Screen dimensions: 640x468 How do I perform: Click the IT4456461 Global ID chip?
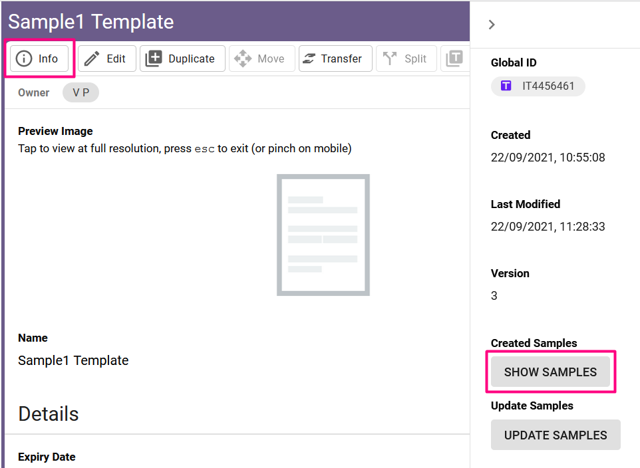coord(538,86)
